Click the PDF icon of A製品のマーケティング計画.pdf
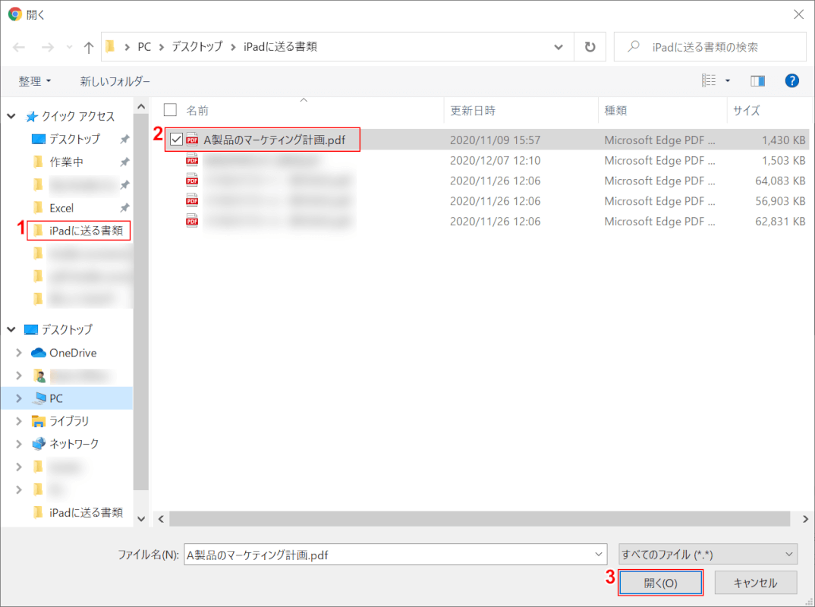 click(192, 140)
